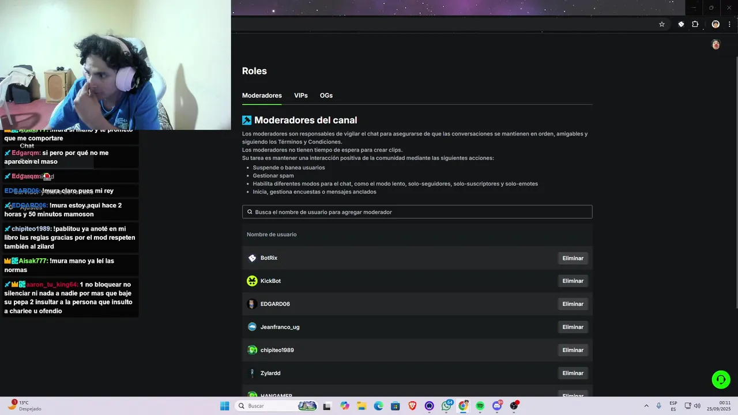This screenshot has height=415, width=738.
Task: Remove BotRix with its Eliminar button
Action: [573, 258]
